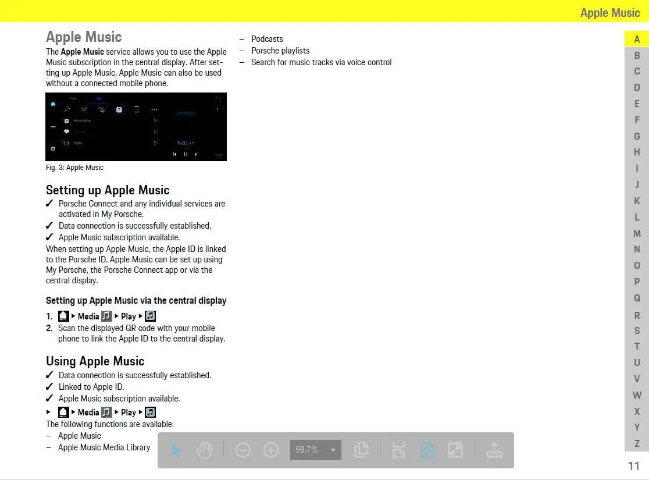
Task: Jump to index letter D
Action: pyautogui.click(x=637, y=87)
